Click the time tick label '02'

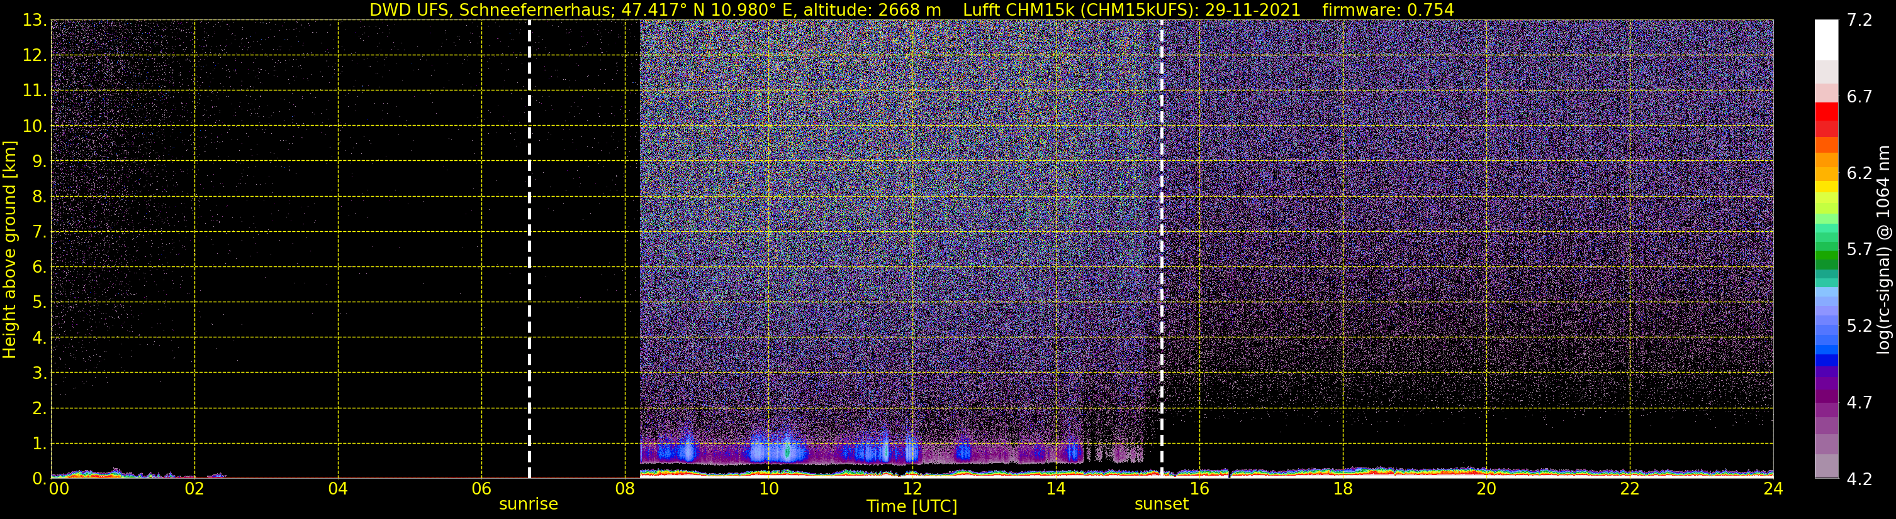pos(194,489)
